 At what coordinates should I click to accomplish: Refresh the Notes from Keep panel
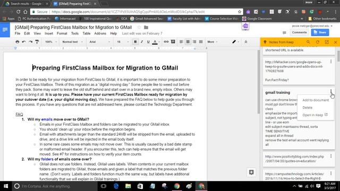pyautogui.click(x=318, y=42)
